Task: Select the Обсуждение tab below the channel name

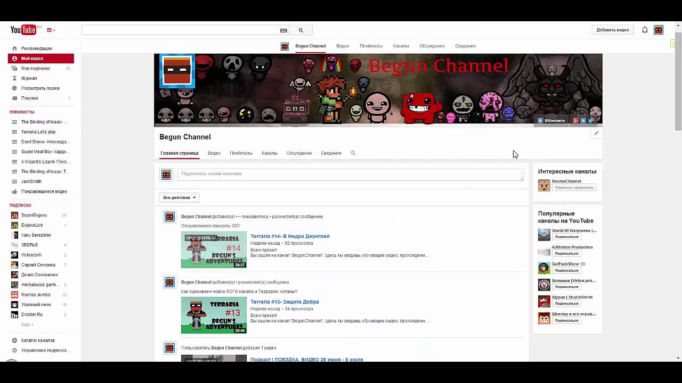Action: point(299,153)
